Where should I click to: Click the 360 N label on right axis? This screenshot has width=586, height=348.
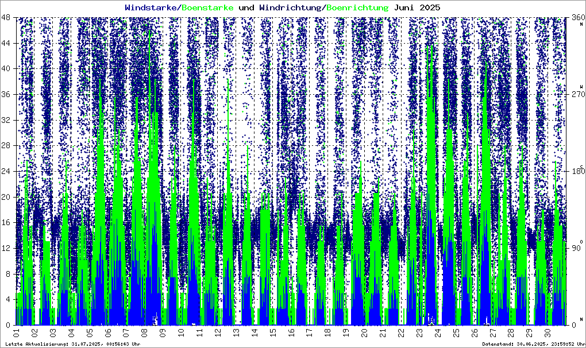click(575, 19)
